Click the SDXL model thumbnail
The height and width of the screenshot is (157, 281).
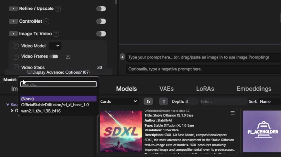coord(121,131)
